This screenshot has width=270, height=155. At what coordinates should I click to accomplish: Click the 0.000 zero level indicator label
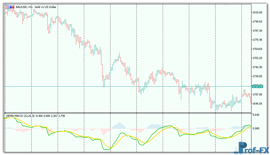click(255, 129)
